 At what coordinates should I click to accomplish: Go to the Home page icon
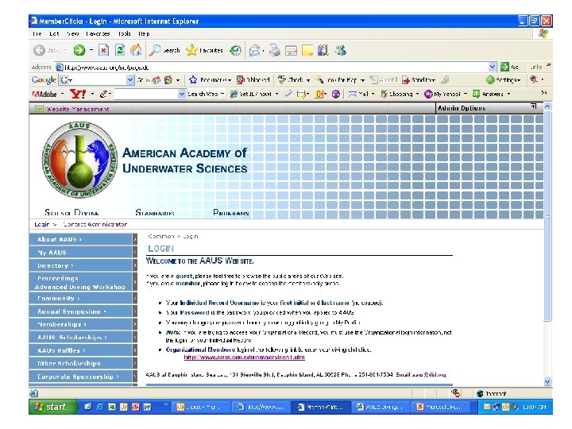pyautogui.click(x=136, y=50)
